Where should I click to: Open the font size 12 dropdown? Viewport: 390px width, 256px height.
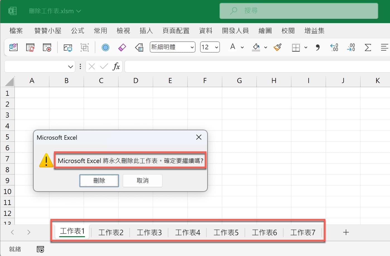(x=216, y=47)
